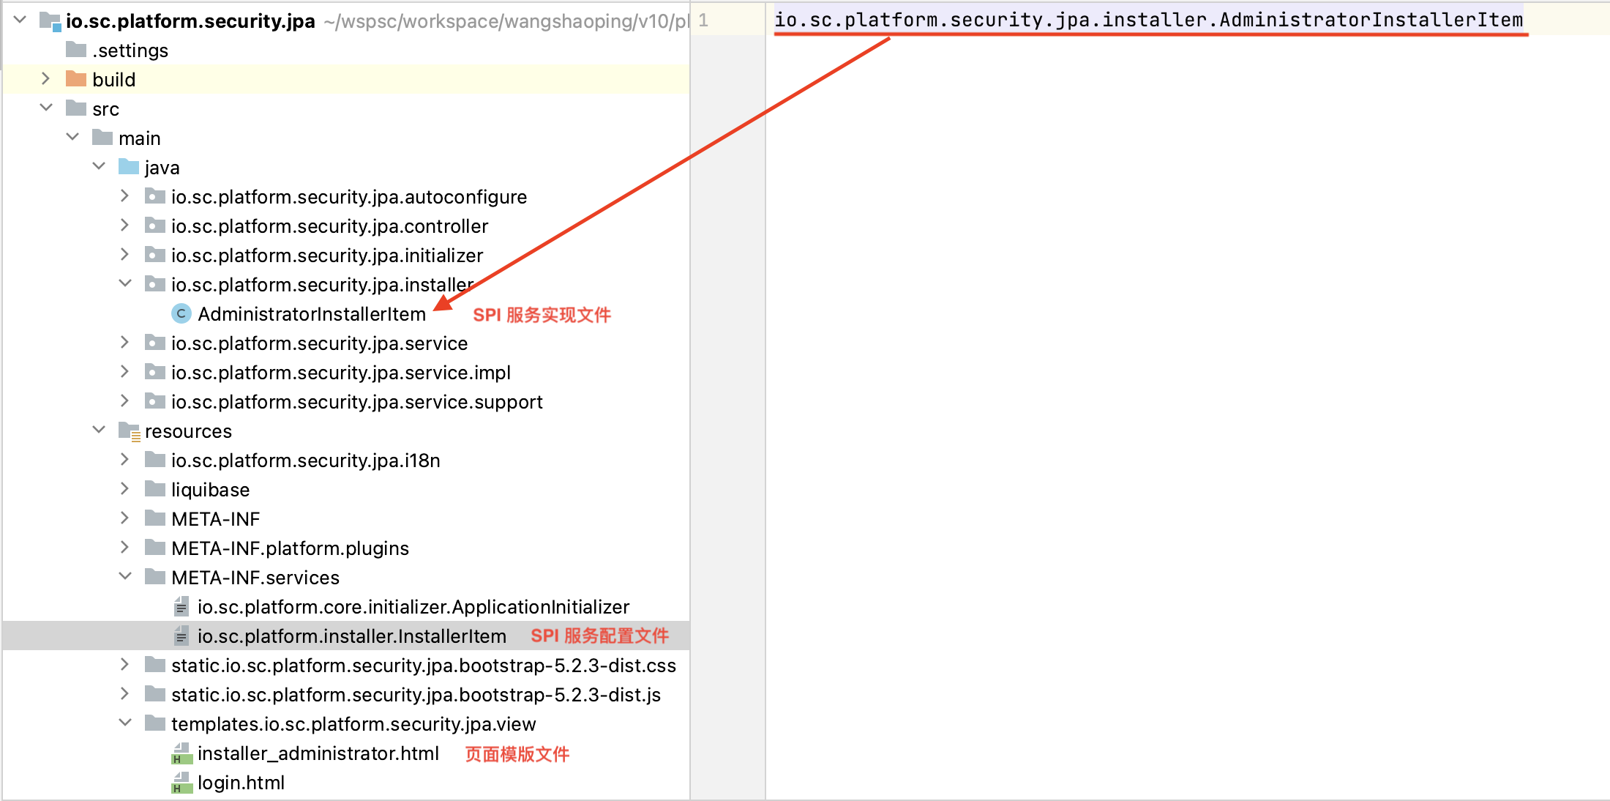
Task: Collapse the src folder
Action: pos(45,108)
